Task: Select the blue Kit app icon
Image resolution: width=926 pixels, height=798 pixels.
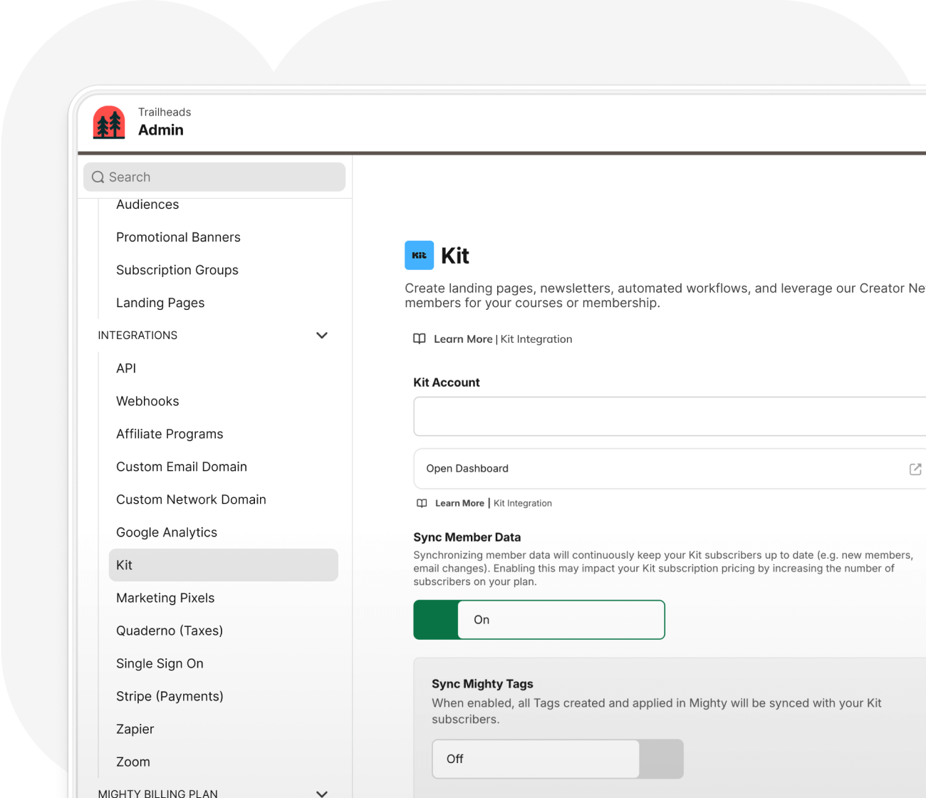Action: coord(419,255)
